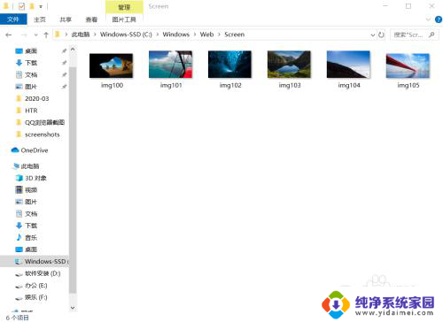Select 此电脑 in the navigation pane
The width and height of the screenshot is (443, 322).
[29, 166]
